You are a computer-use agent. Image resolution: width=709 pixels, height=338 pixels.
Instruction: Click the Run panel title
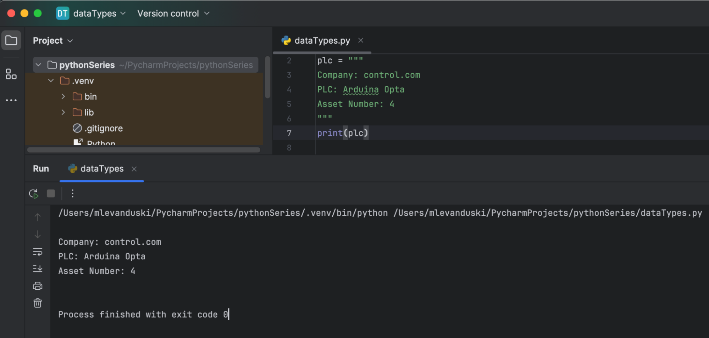41,169
